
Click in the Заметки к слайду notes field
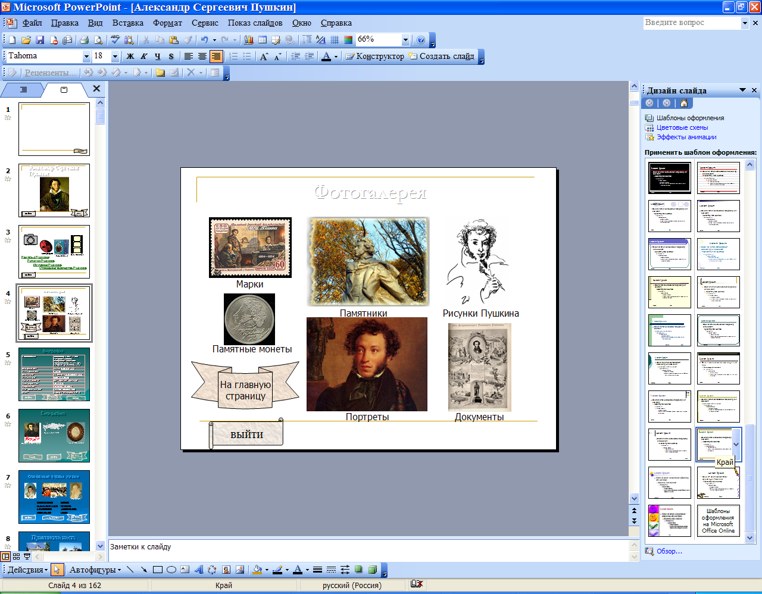(368, 551)
